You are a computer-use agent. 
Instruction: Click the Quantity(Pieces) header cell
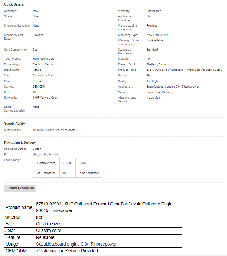[46, 163]
